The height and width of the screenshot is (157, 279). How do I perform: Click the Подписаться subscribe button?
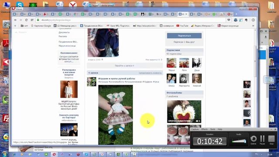point(184,36)
